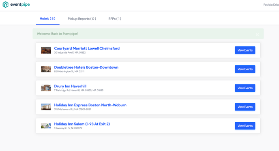Image resolution: width=279 pixels, height=151 pixels.
Task: View Events for Holiday Inn Express Woburn
Action: [245, 107]
